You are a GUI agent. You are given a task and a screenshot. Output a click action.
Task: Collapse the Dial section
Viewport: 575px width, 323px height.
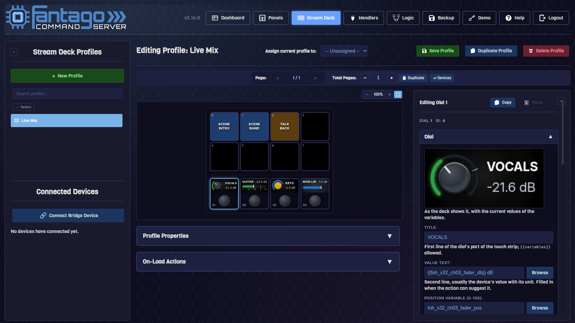point(489,137)
